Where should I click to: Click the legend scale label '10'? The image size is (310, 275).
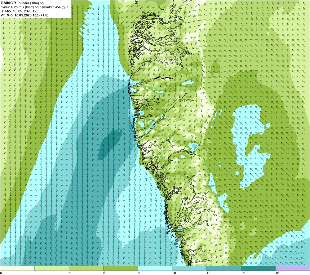174,273
